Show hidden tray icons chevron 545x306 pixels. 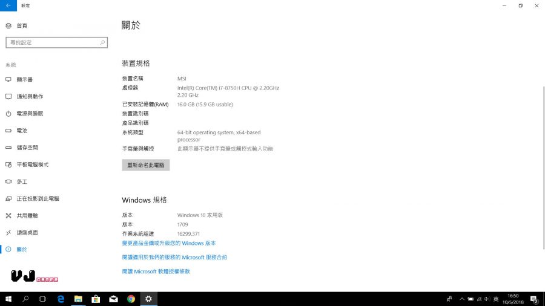[462, 299]
